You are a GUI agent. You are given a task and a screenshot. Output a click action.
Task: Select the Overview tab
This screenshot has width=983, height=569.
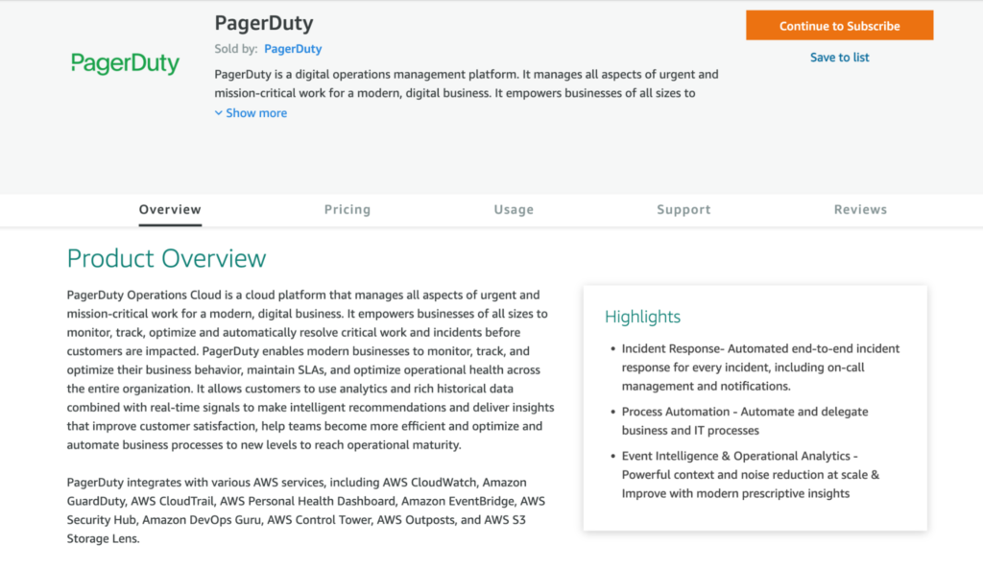point(170,209)
